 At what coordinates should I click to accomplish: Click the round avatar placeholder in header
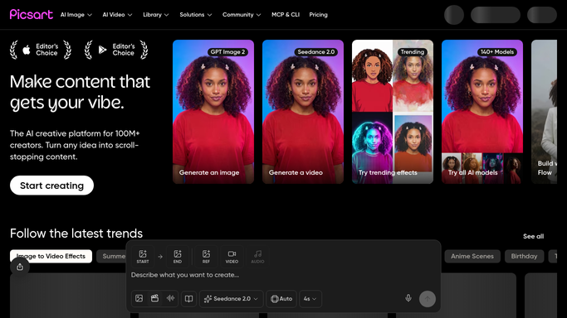tap(454, 15)
